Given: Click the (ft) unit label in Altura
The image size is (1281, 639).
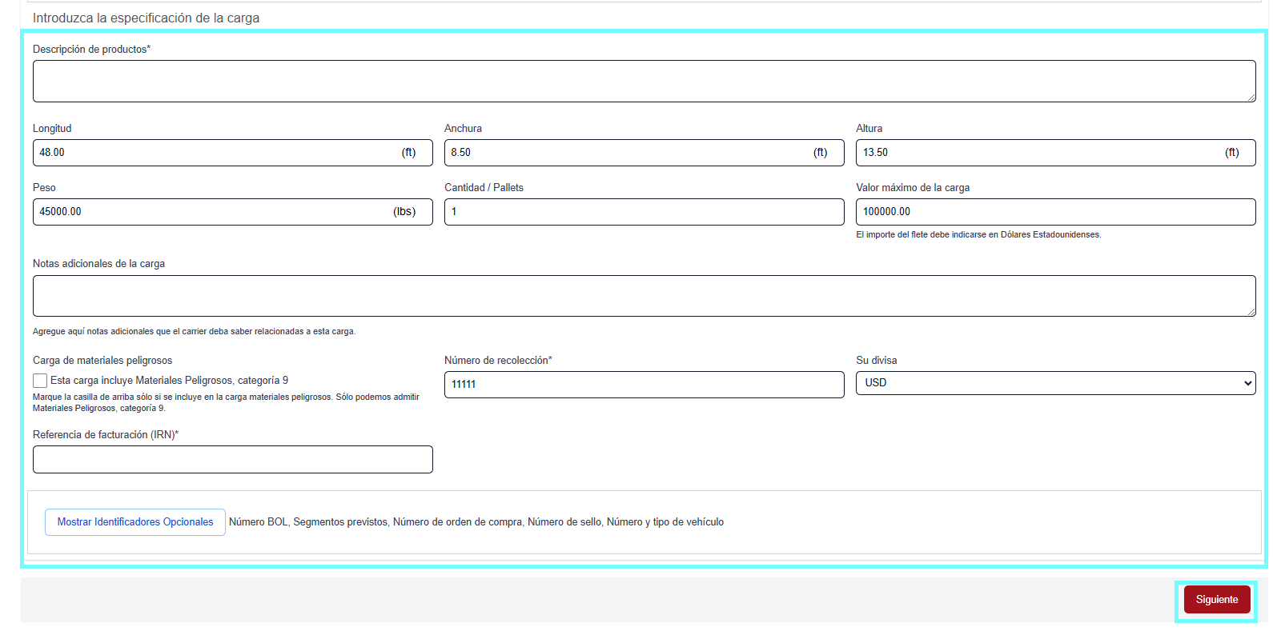Looking at the screenshot, I should 1231,153.
